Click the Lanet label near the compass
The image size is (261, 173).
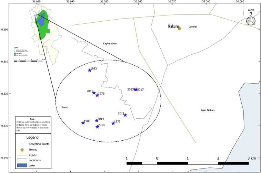point(251,10)
